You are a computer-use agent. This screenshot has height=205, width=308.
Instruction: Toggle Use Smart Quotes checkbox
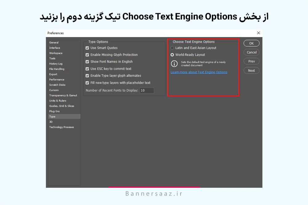pos(87,48)
